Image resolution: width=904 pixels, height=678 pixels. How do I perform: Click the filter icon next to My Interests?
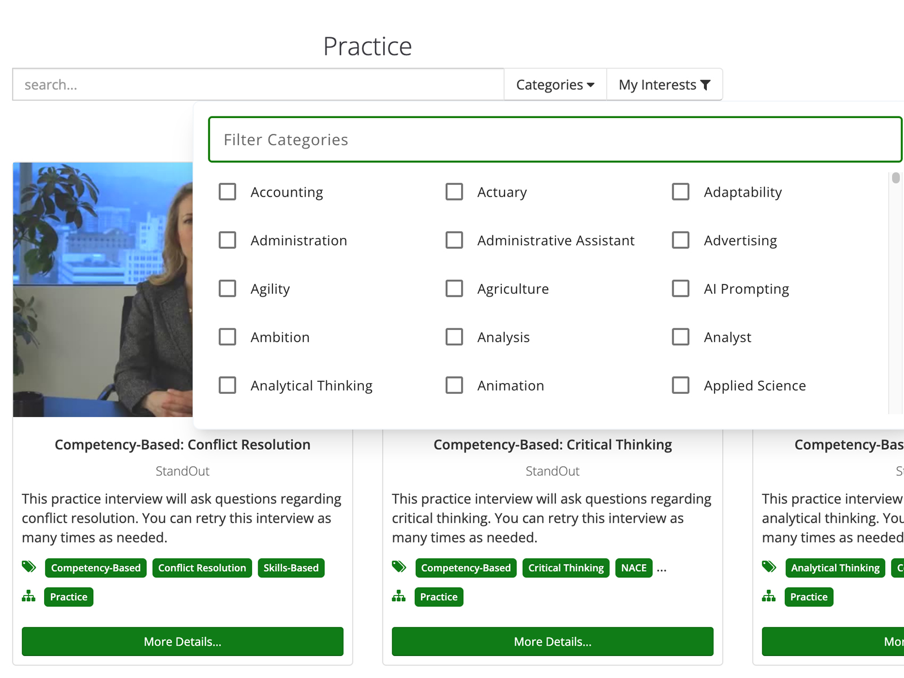point(705,84)
